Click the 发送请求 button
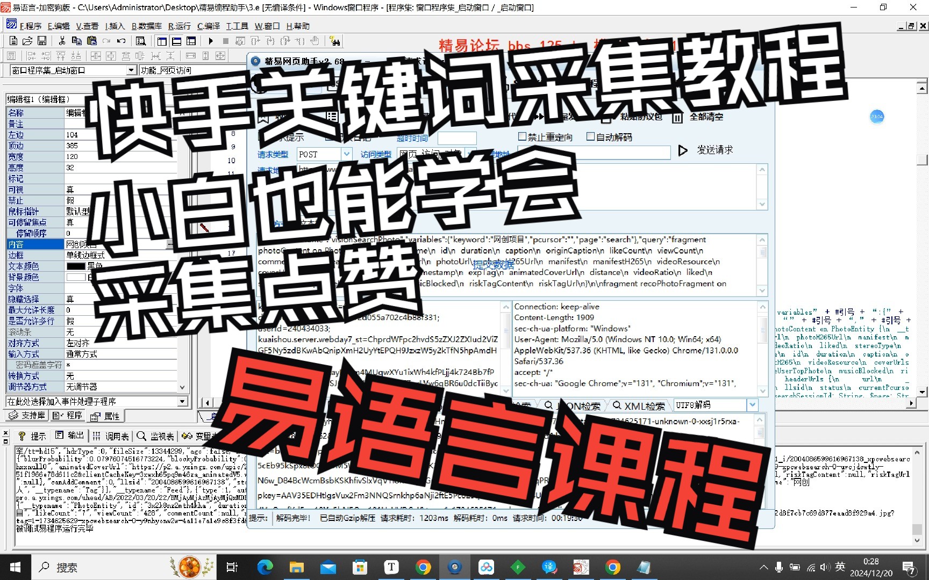 point(706,150)
